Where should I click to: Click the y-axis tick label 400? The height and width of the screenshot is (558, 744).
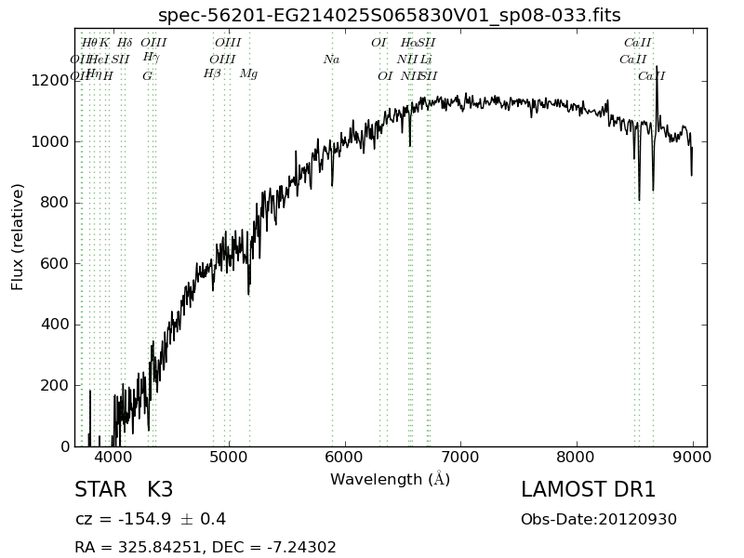(x=55, y=325)
